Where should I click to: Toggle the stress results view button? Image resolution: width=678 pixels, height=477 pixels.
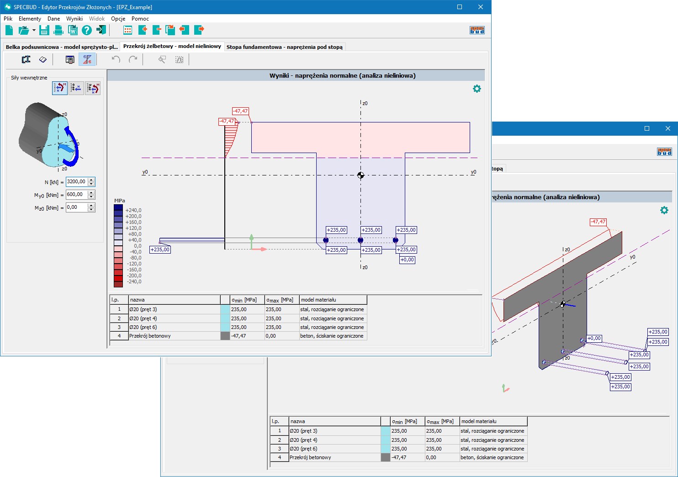tap(87, 59)
